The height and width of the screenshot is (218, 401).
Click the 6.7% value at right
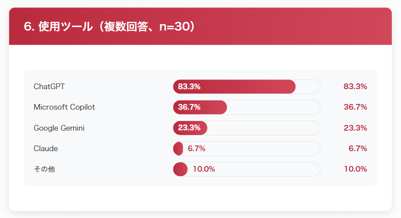tap(358, 148)
